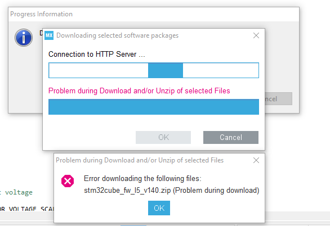Click the partially hidden Cancel button behind dialog
This screenshot has height=226, width=330.
pyautogui.click(x=278, y=99)
